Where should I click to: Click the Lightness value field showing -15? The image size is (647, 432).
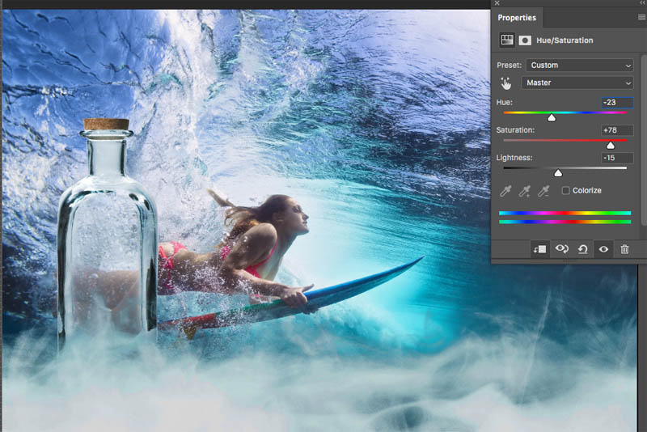[617, 158]
